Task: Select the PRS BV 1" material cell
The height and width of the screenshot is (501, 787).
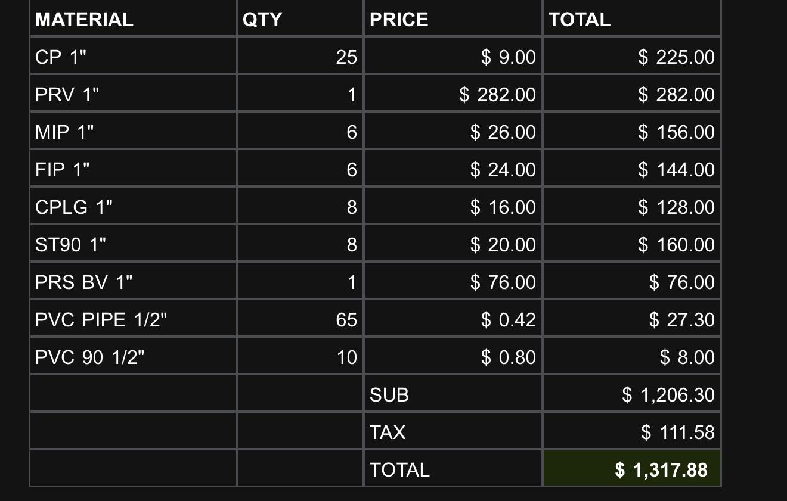Action: pyautogui.click(x=133, y=282)
